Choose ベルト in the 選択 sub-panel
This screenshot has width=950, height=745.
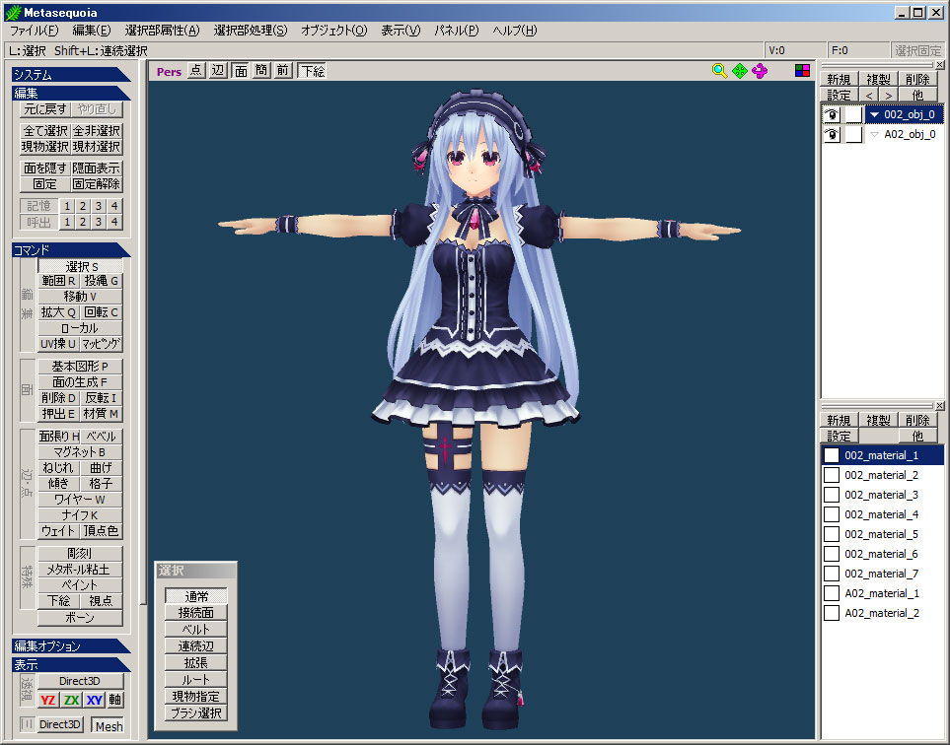(195, 630)
